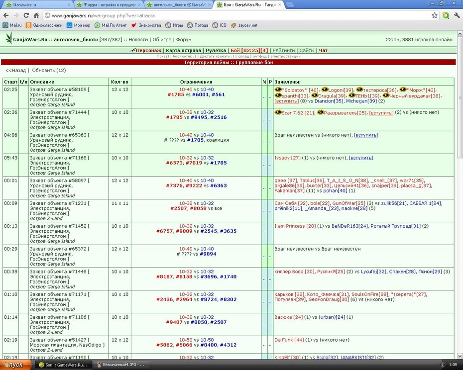Open the zaycev.net bookmark
463x370 pixels.
pos(244,25)
